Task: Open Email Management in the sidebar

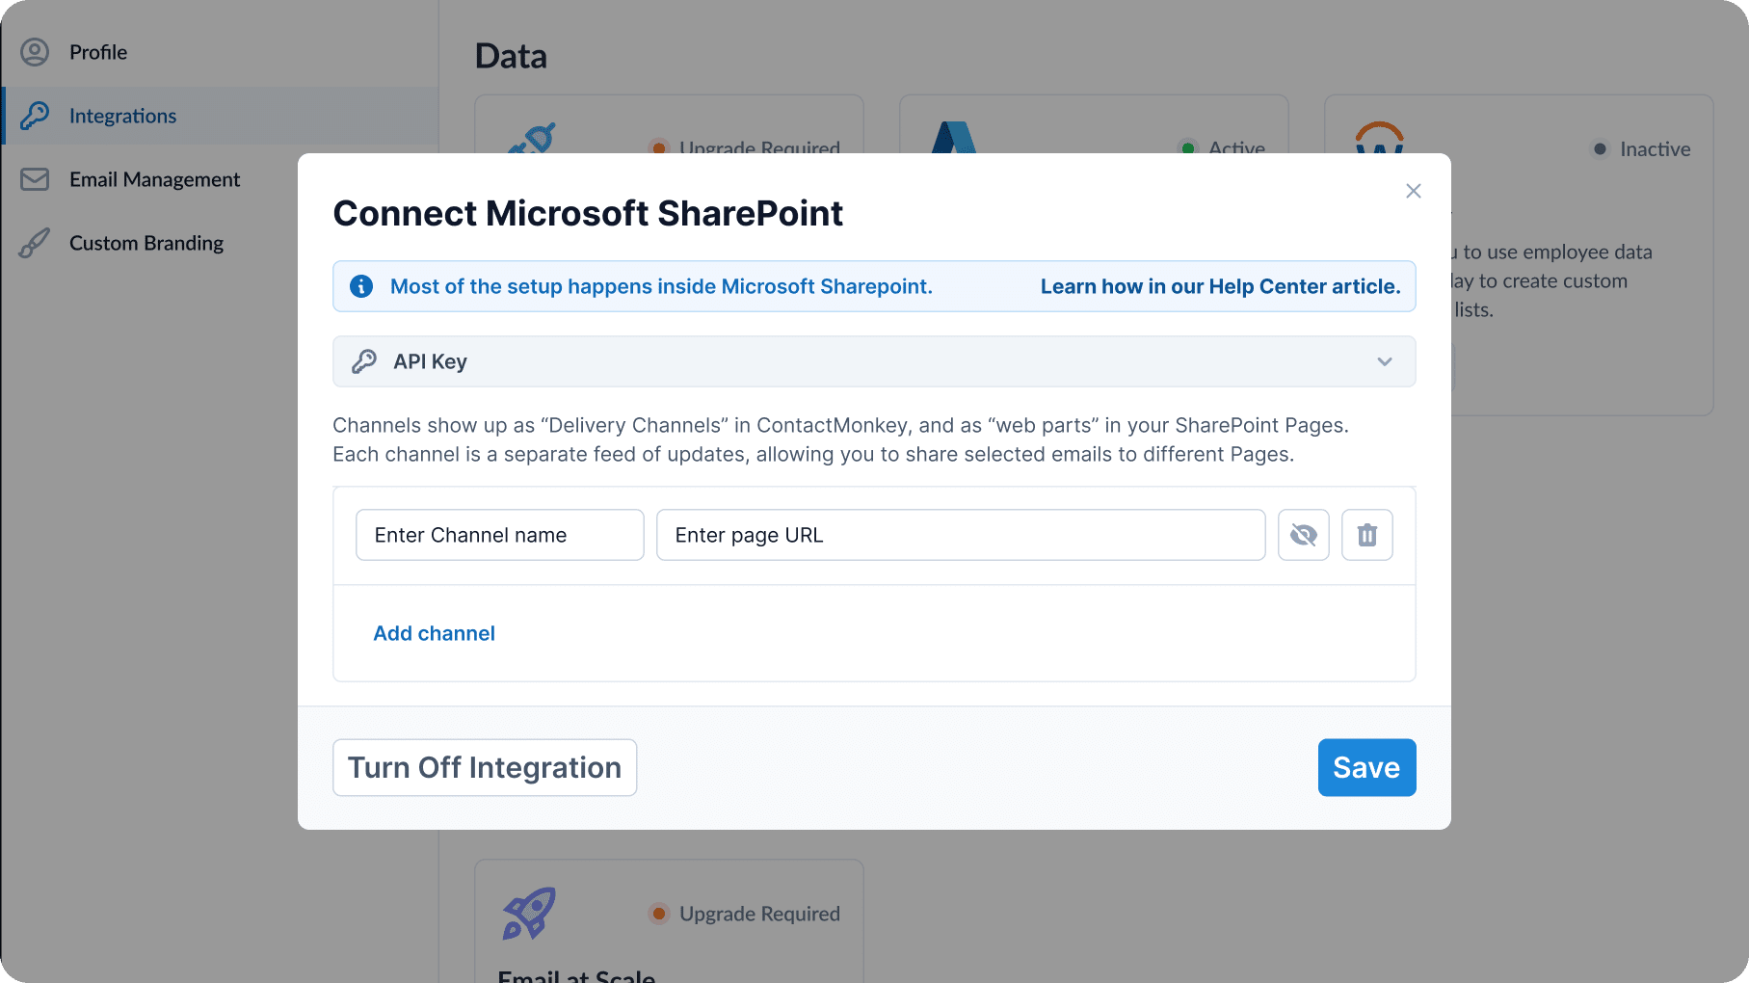Action: tap(220, 179)
